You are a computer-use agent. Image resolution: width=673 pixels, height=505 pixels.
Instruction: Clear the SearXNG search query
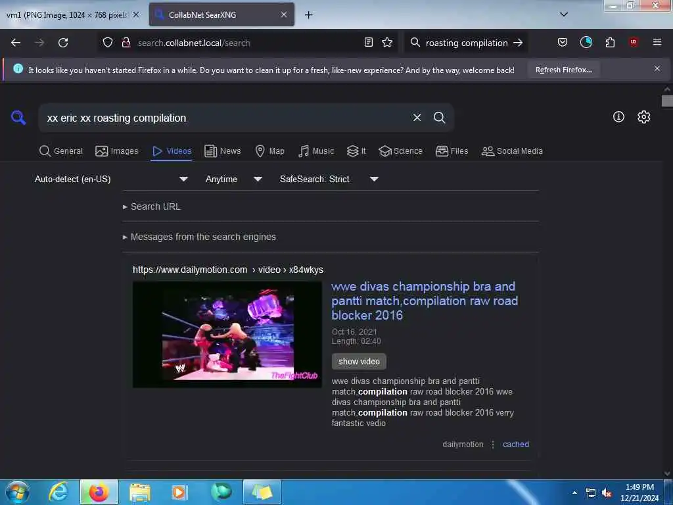click(417, 118)
